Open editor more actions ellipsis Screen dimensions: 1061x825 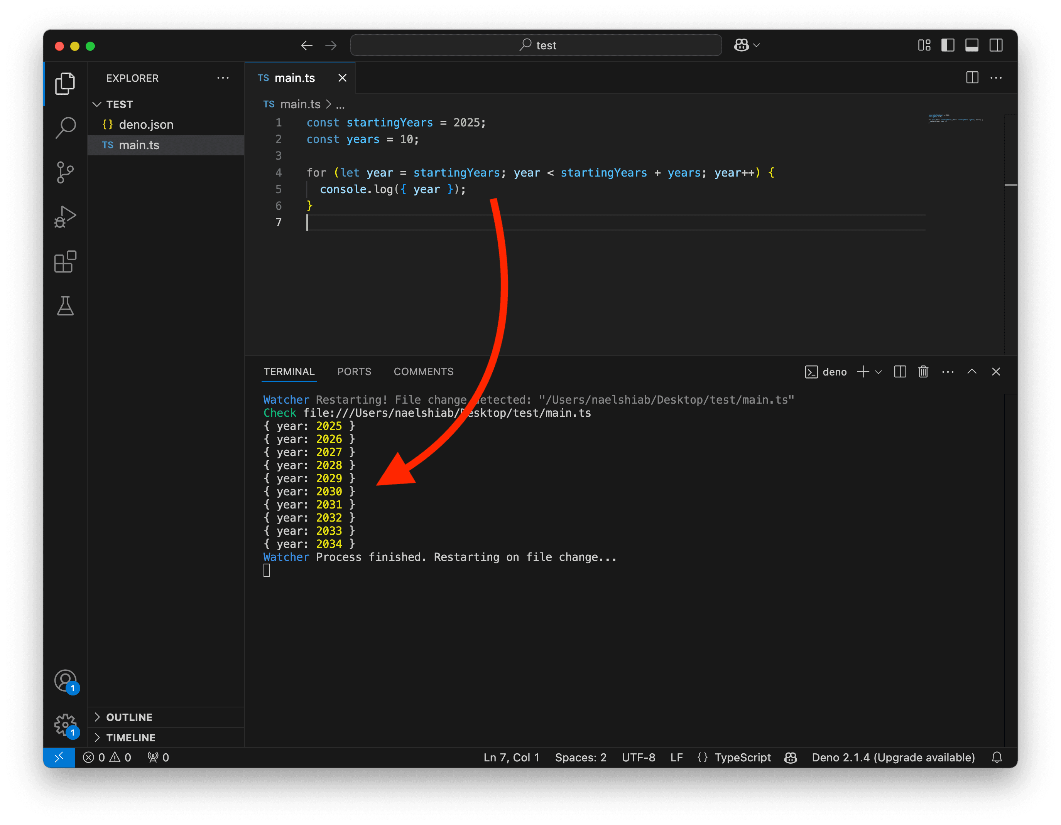tap(996, 77)
